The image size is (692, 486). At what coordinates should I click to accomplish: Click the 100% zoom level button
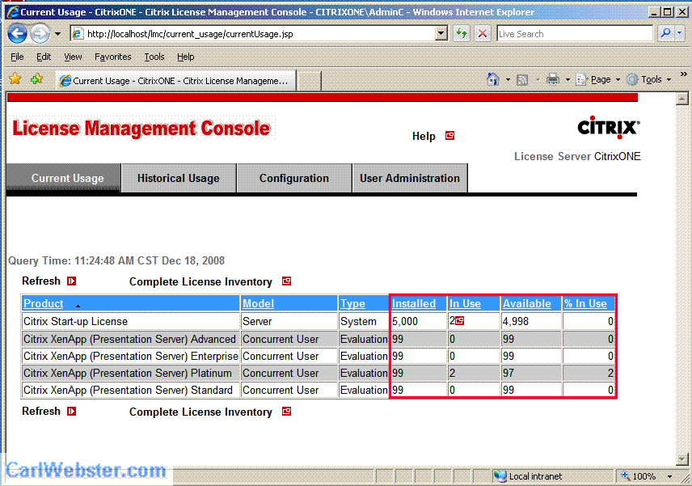[x=639, y=476]
